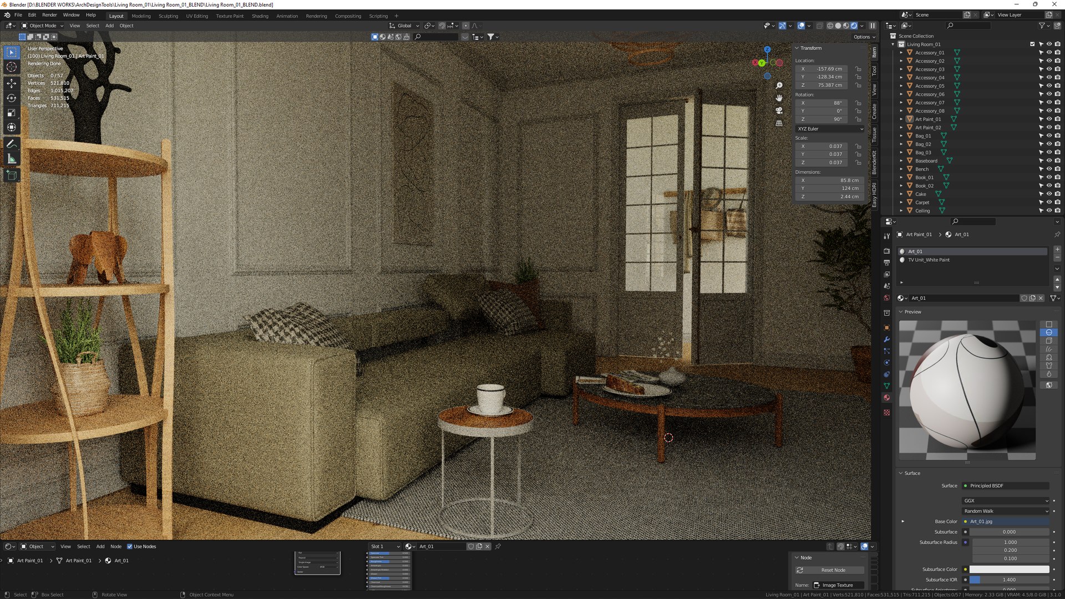This screenshot has width=1065, height=599.
Task: Select the Scale tool
Action: [x=11, y=113]
